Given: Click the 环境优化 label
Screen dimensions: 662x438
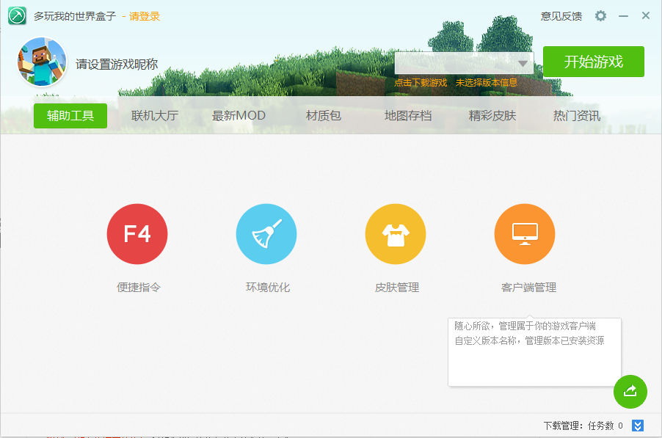Looking at the screenshot, I should pos(268,288).
